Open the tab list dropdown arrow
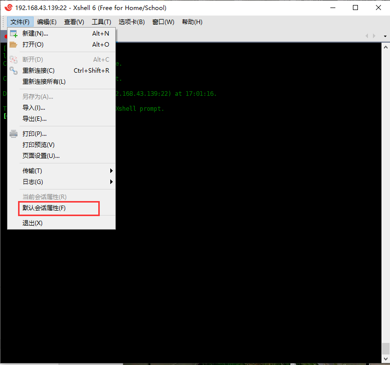390x365 pixels. [385, 36]
